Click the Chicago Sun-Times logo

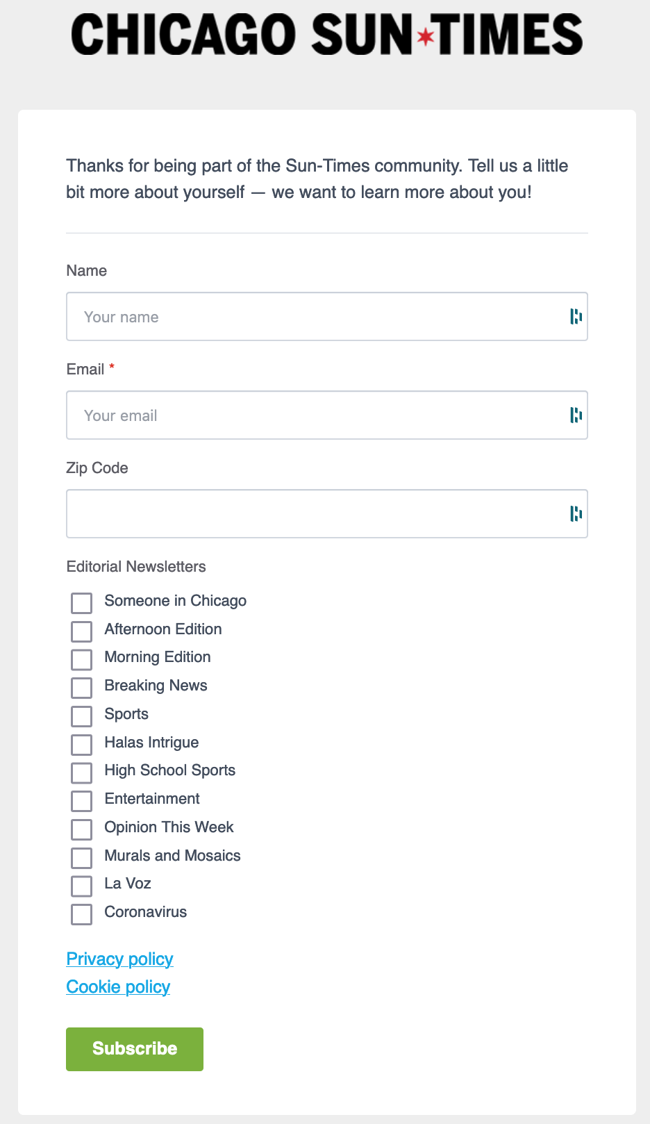coord(326,35)
